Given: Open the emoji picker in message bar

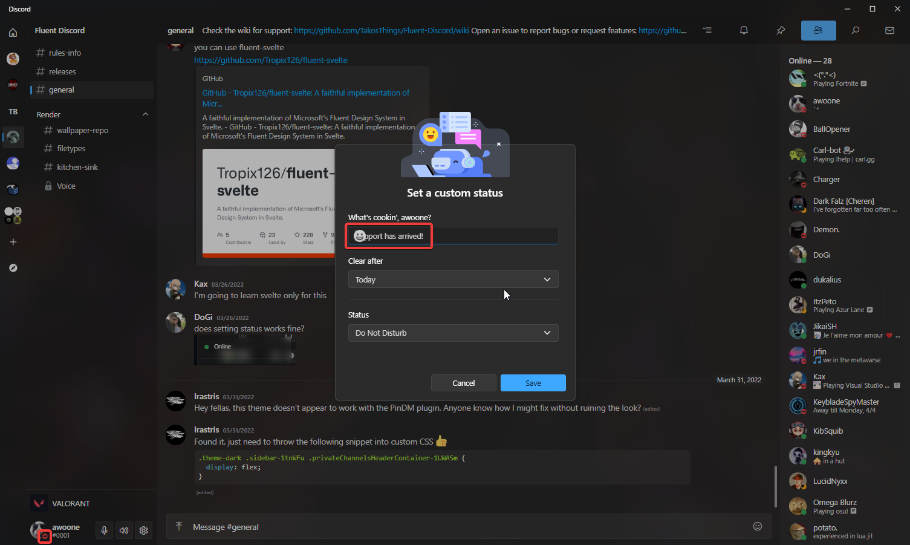Looking at the screenshot, I should click(758, 526).
